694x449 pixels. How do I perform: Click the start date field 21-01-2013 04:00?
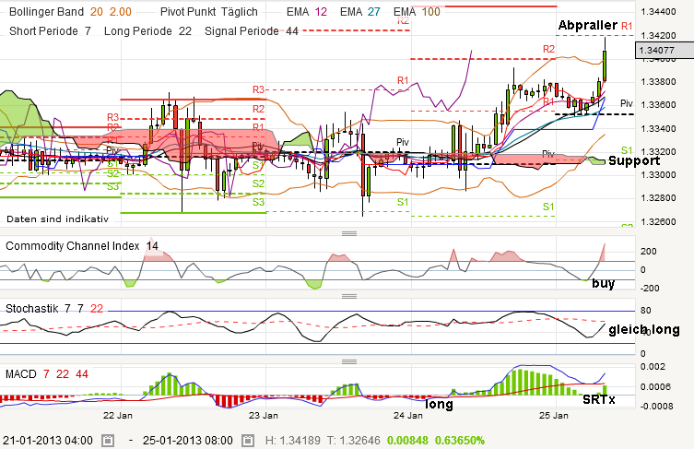[x=48, y=441]
